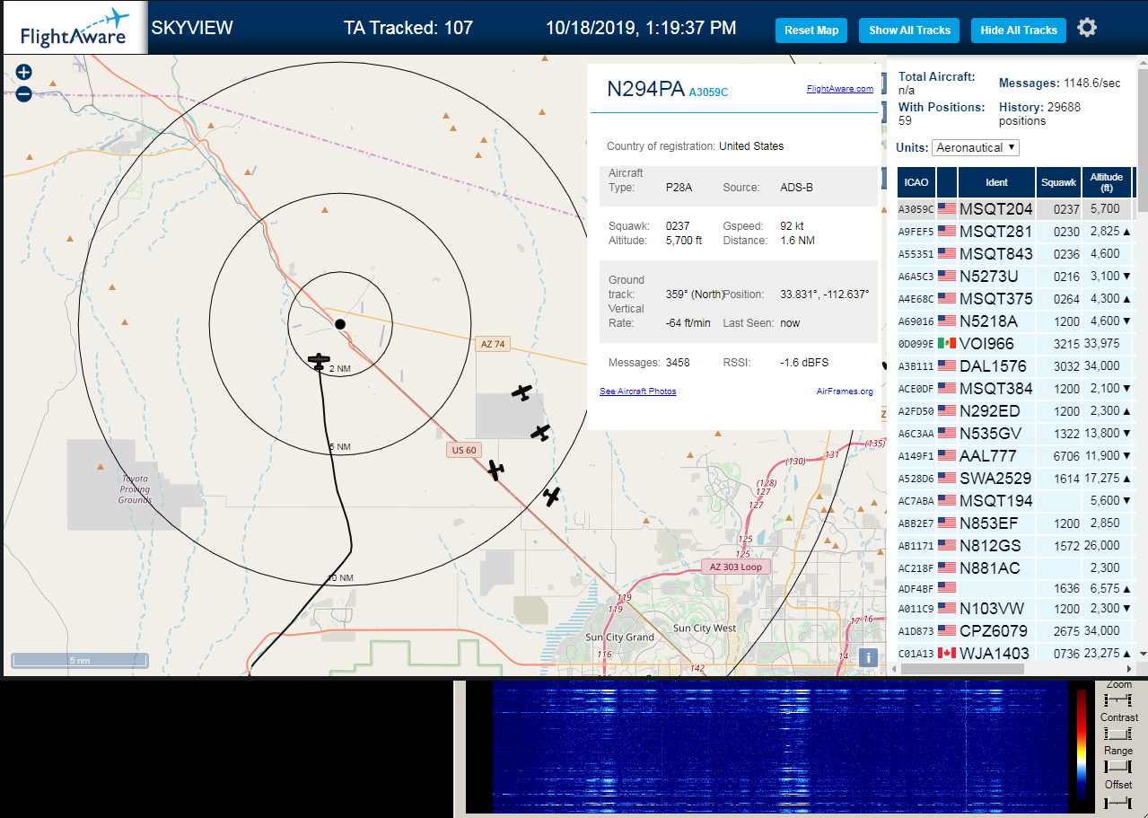Click Sun City West map label

point(704,629)
